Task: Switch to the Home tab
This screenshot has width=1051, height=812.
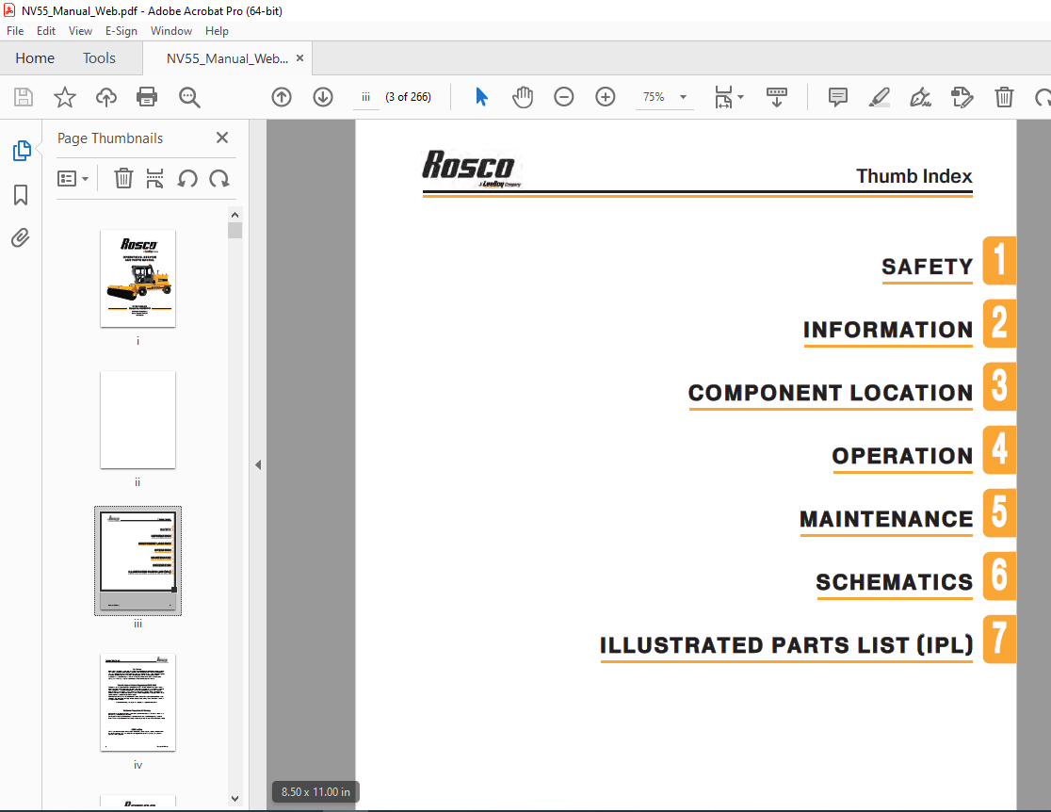Action: pyautogui.click(x=35, y=58)
